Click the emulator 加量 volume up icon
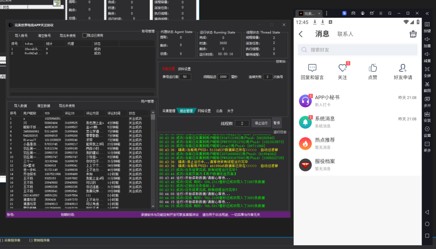Screen dimensions: 436x249 [x=427, y=40]
